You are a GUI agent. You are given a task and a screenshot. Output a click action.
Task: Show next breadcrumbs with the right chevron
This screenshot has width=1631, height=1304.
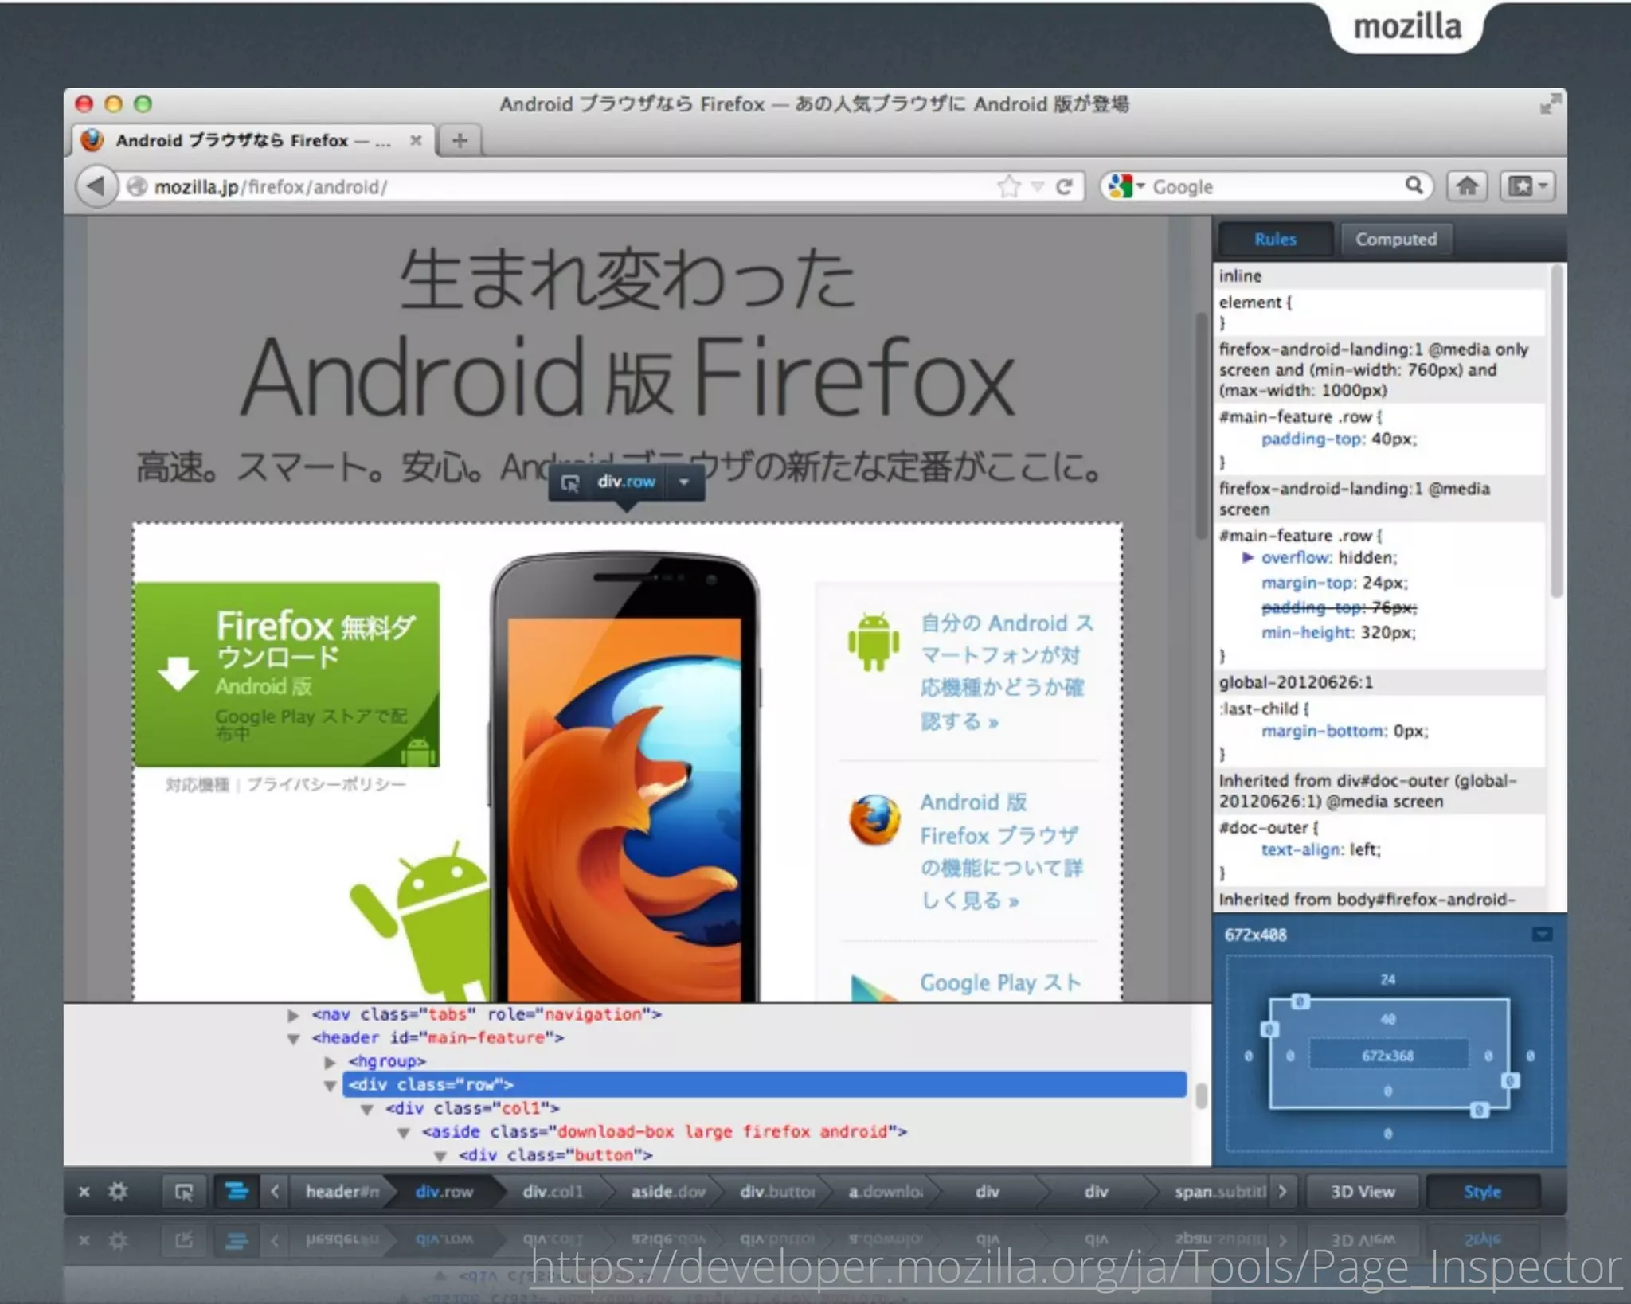click(x=1282, y=1192)
